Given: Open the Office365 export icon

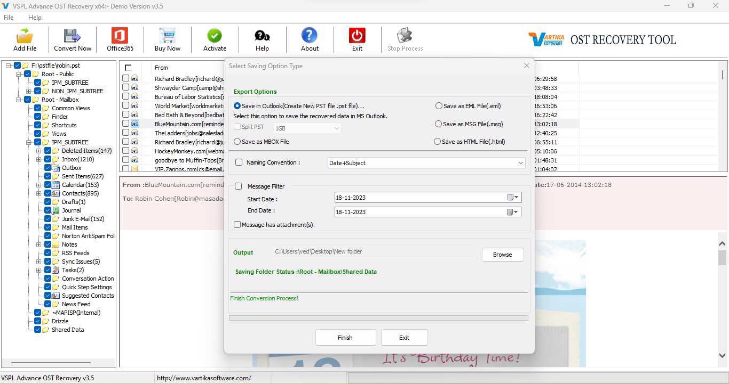Looking at the screenshot, I should coord(120,36).
